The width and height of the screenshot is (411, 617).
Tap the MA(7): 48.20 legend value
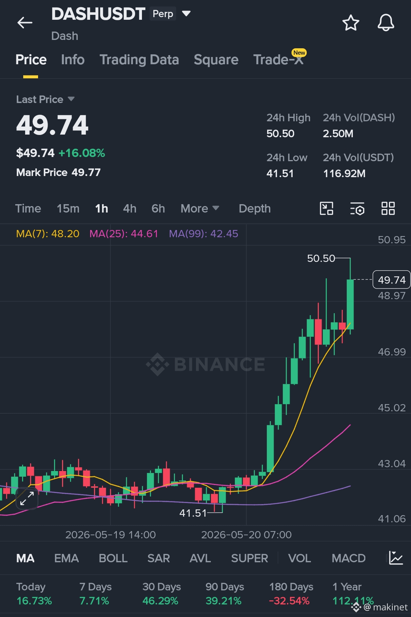point(48,233)
